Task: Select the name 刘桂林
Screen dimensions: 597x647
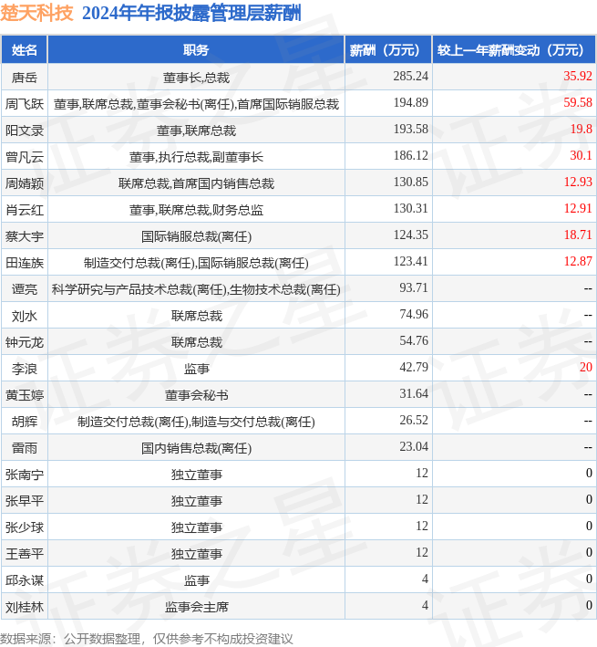Action: (25, 607)
